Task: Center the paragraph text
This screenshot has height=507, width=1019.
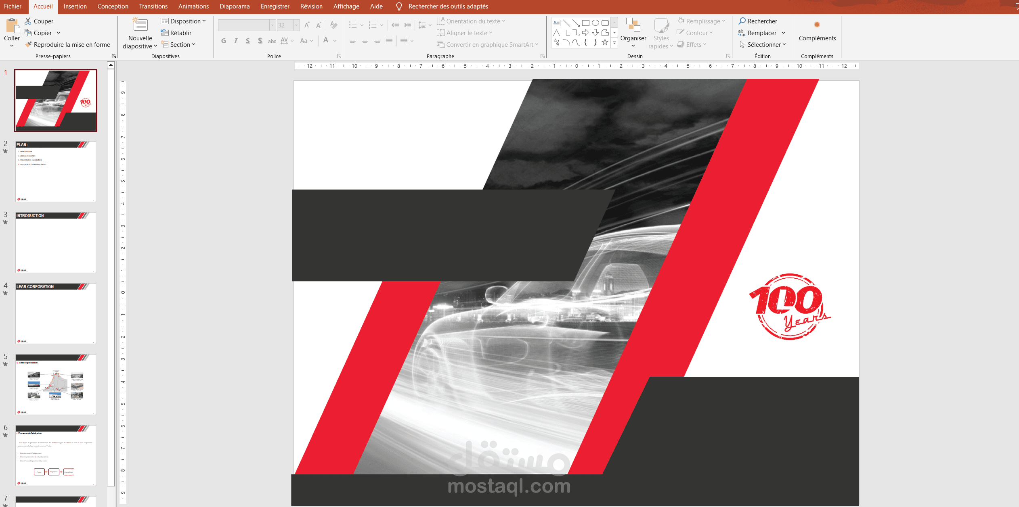Action: click(365, 41)
